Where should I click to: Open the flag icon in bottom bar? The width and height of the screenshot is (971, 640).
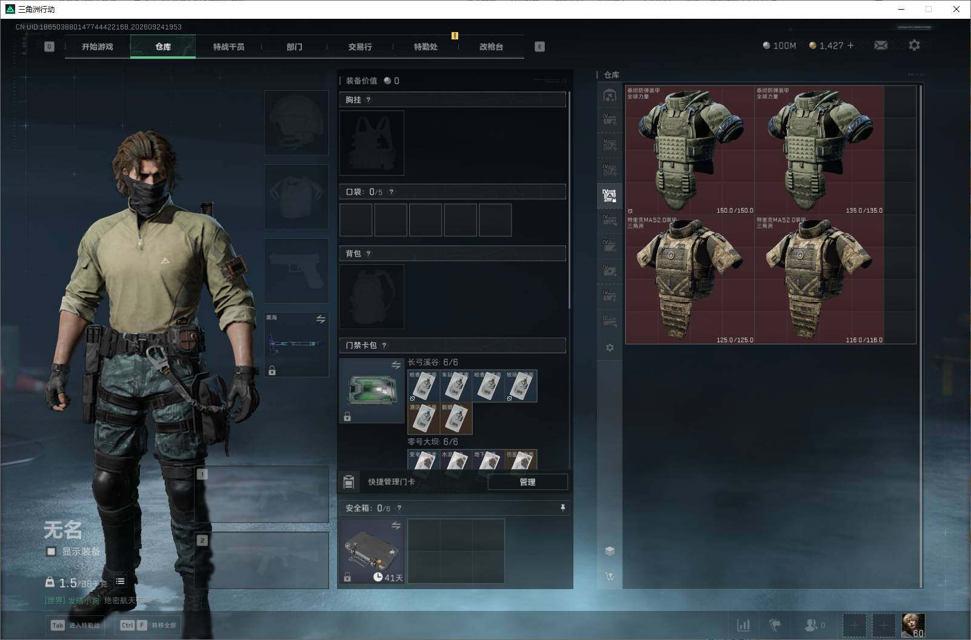775,625
